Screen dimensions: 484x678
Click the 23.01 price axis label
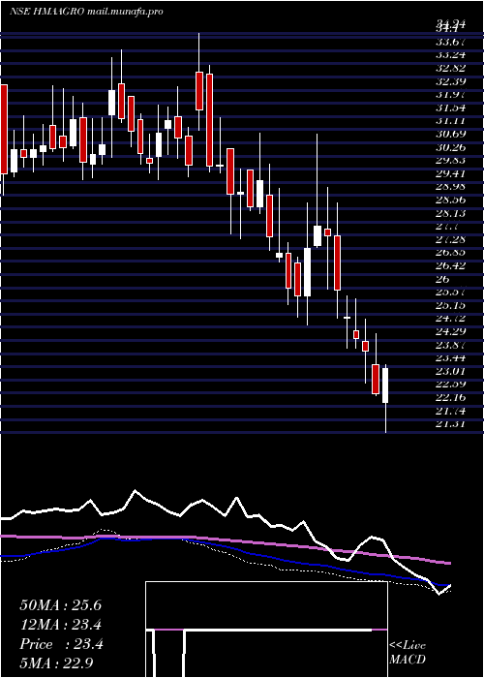[x=450, y=371]
